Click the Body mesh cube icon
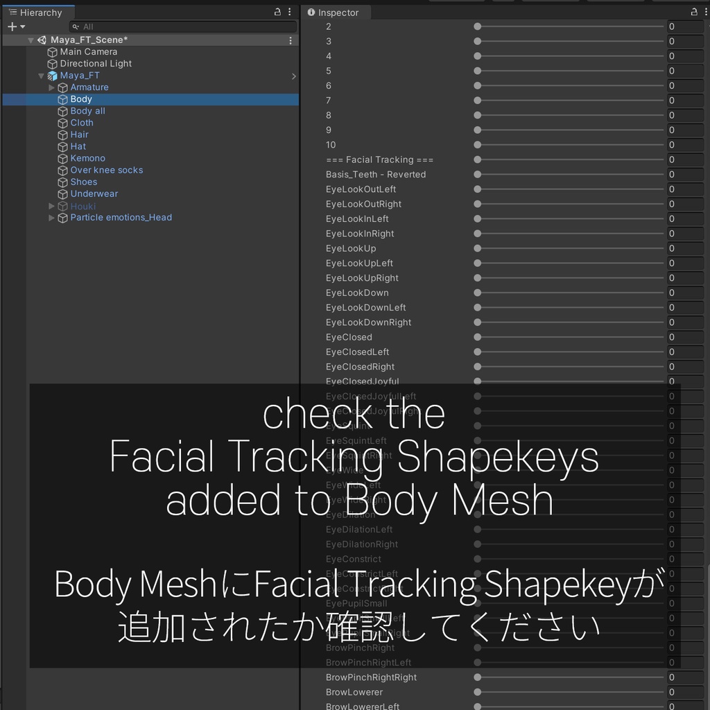 click(x=62, y=98)
